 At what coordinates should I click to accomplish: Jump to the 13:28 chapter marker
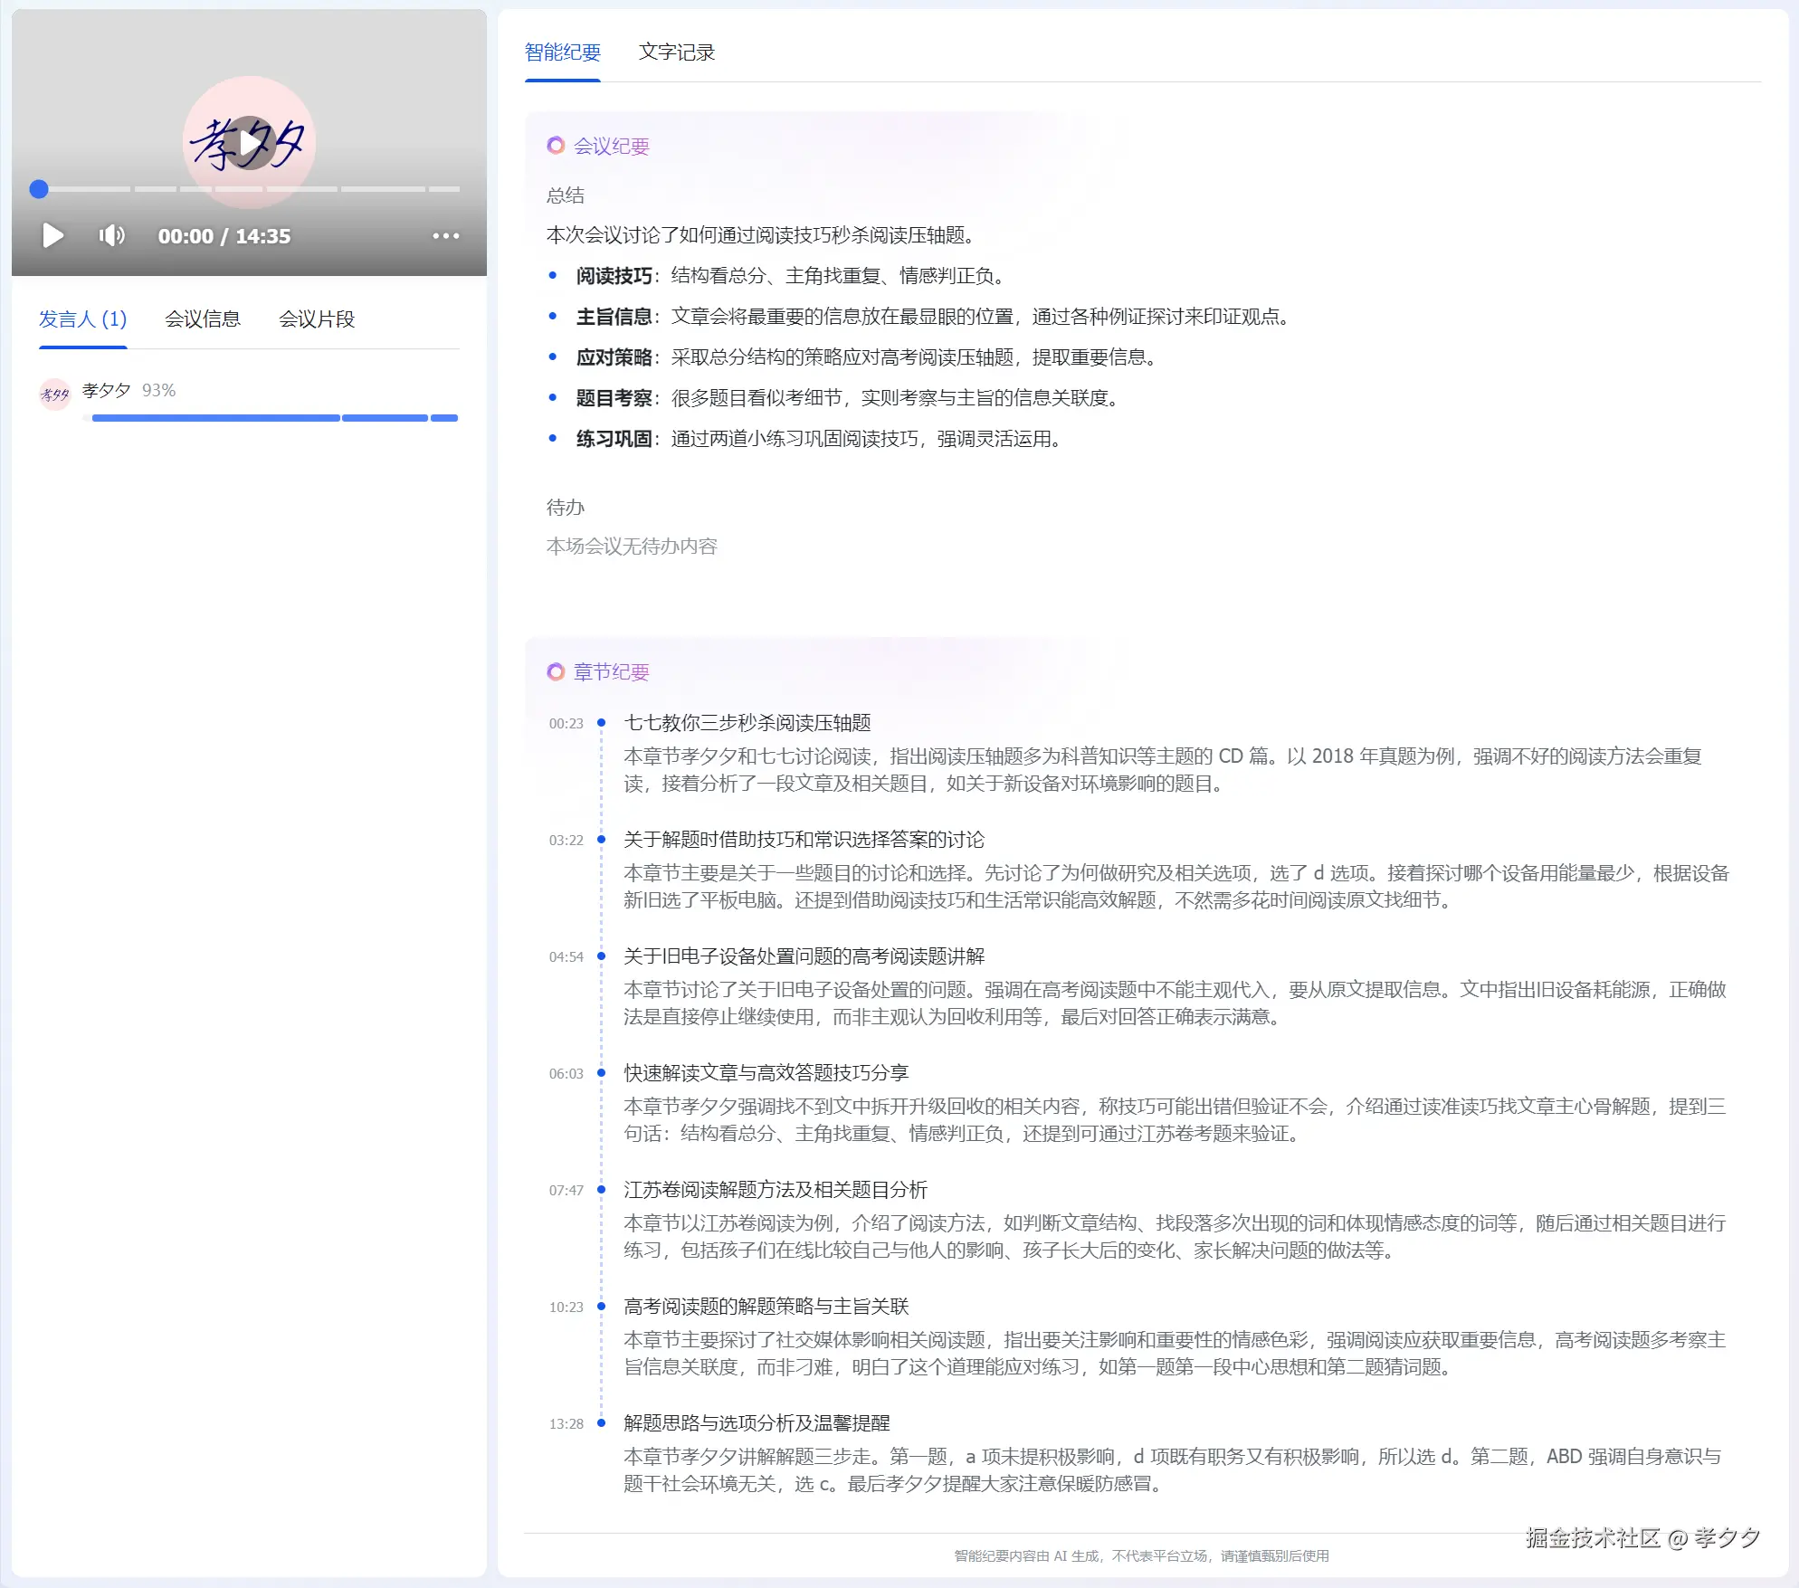(566, 1423)
